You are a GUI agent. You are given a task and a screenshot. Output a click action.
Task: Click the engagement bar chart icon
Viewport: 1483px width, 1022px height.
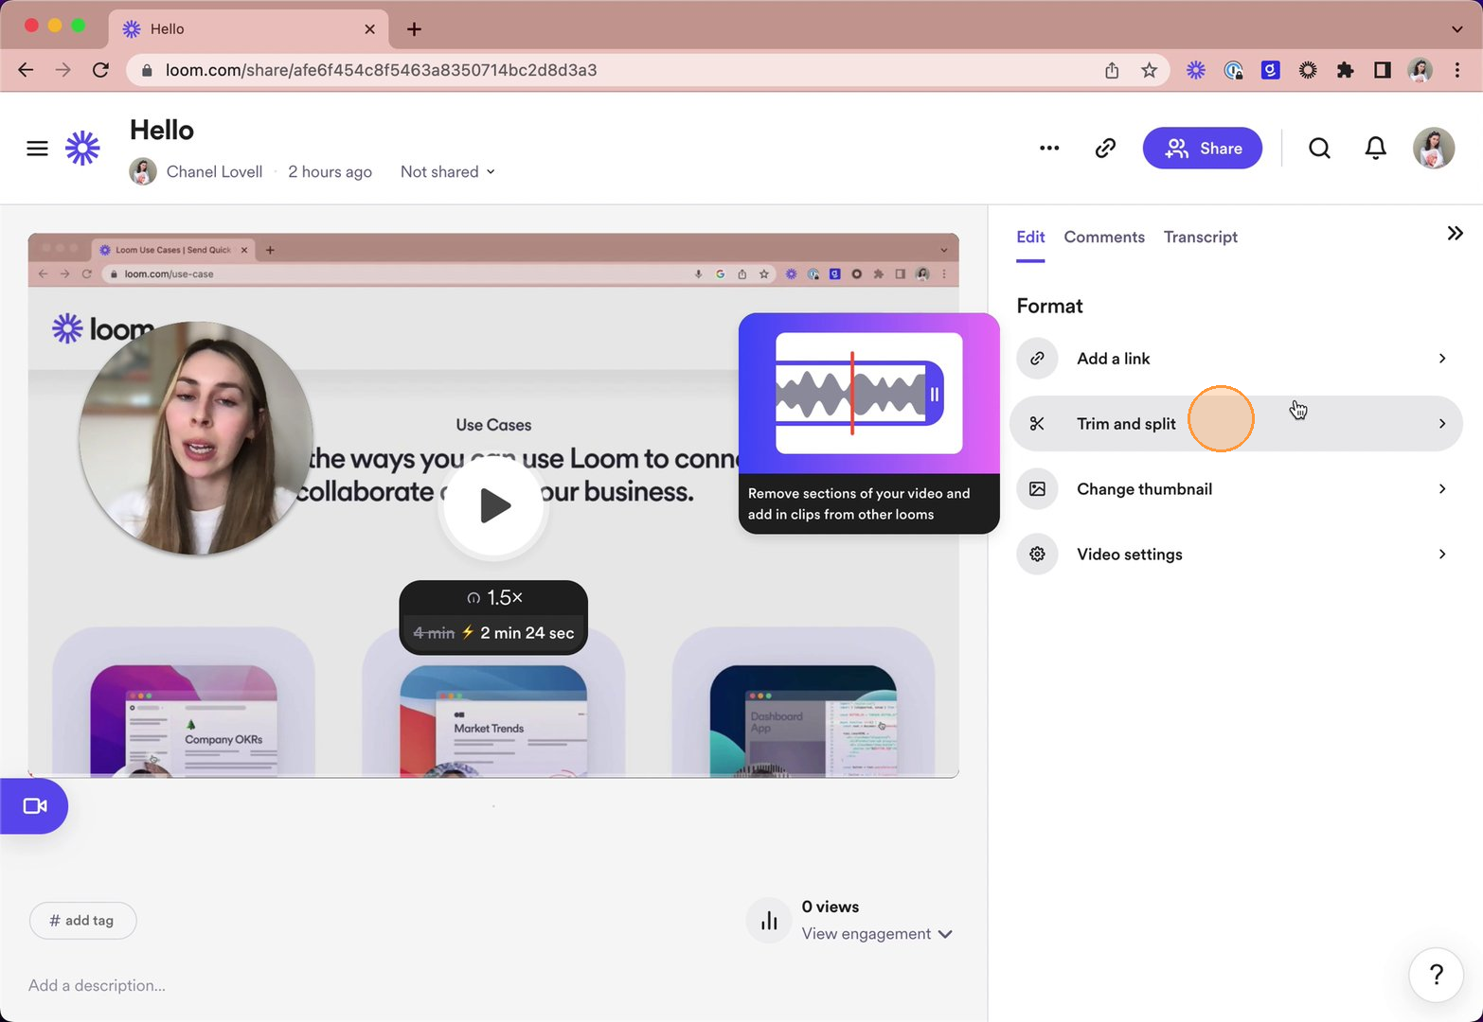[x=769, y=921]
